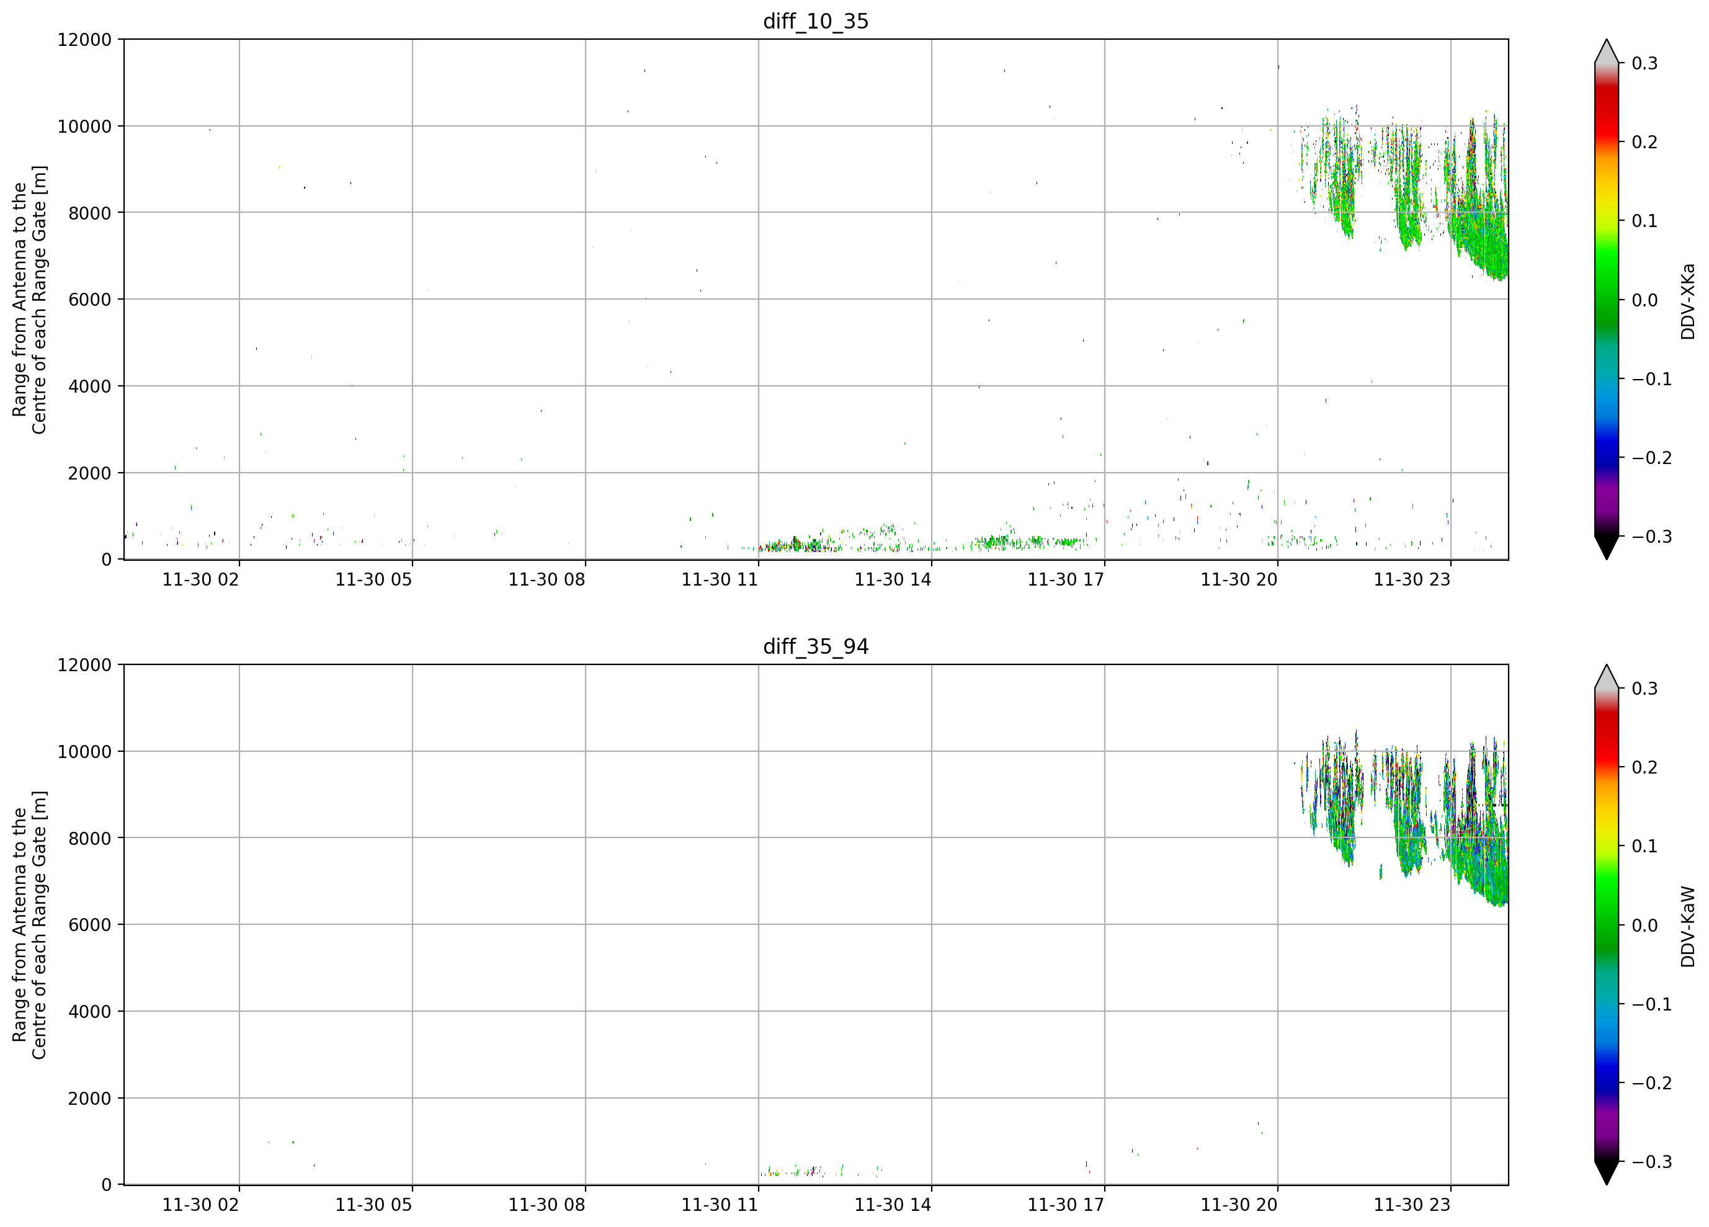Click the DDV-XKa colorbar label

1688,301
